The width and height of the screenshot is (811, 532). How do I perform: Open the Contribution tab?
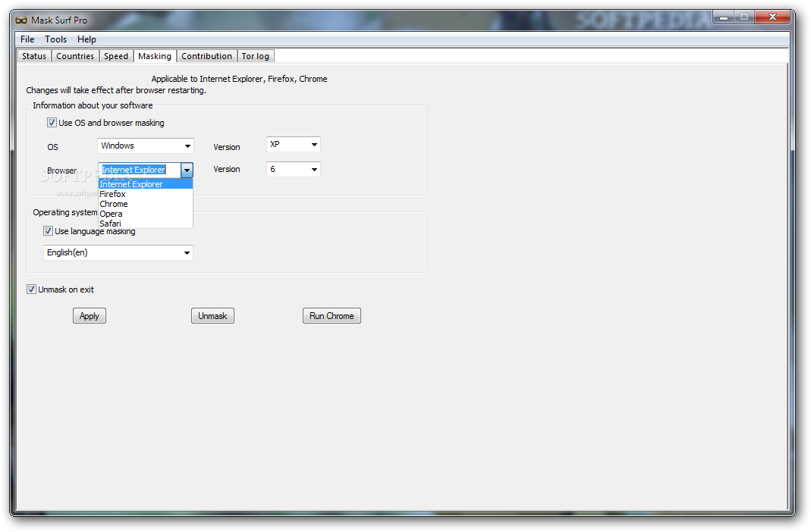tap(207, 56)
